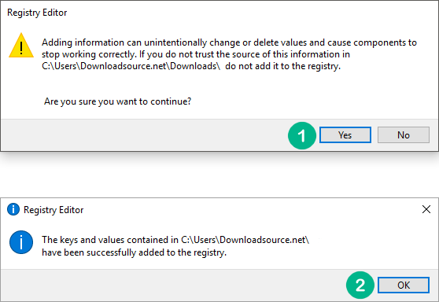Click the warning dialog's 'Registry Editor' title

pos(37,13)
